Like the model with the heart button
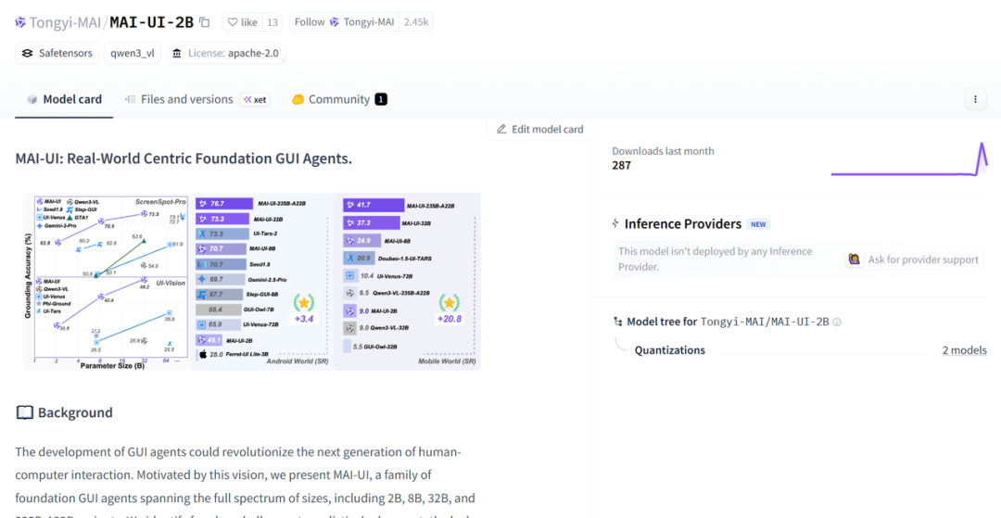The image size is (1001, 518). point(243,22)
